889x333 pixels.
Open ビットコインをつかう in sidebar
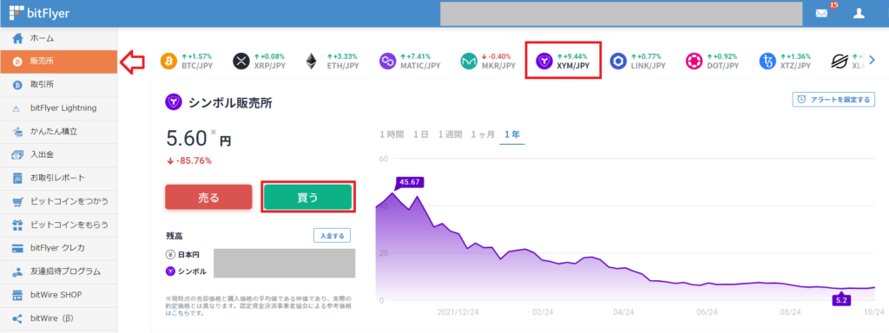click(59, 201)
